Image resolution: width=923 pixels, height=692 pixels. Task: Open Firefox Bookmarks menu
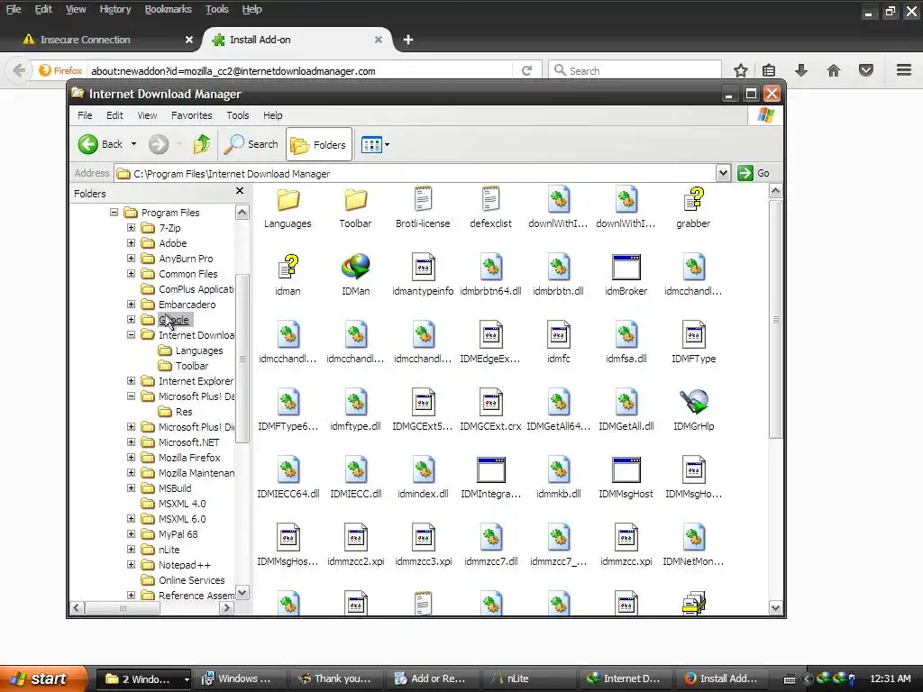[x=169, y=9]
